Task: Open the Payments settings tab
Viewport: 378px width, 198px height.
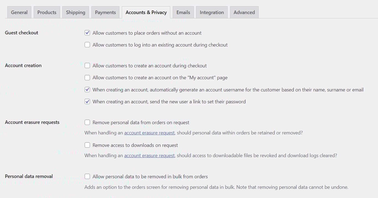Action: [105, 12]
